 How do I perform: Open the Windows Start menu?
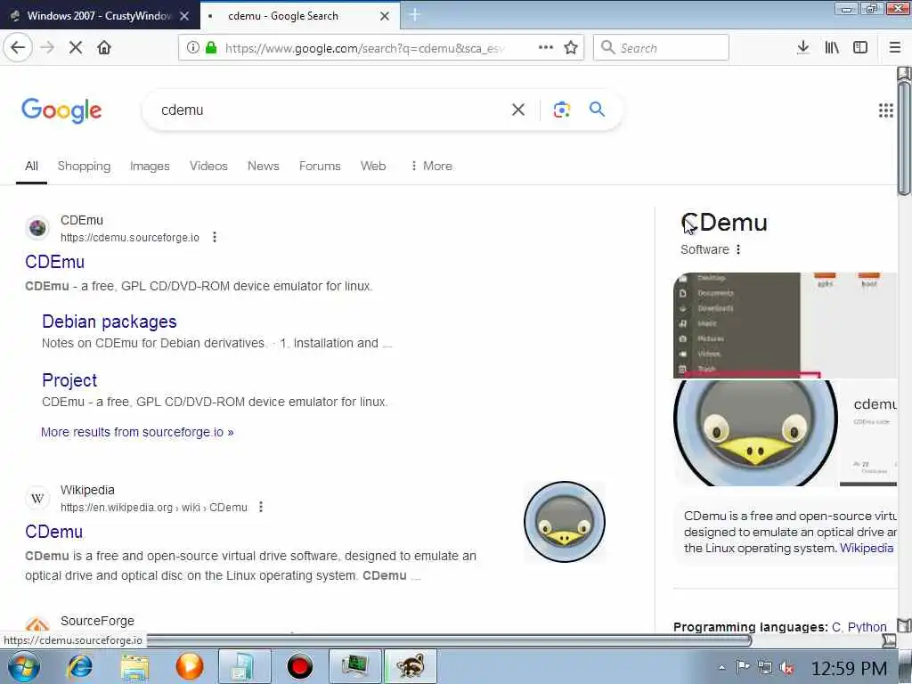click(23, 666)
